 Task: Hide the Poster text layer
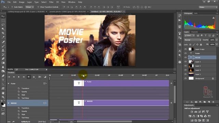point(185,53)
